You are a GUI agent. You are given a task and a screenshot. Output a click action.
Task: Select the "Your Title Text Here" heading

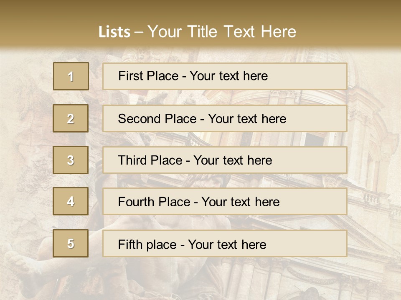point(222,32)
